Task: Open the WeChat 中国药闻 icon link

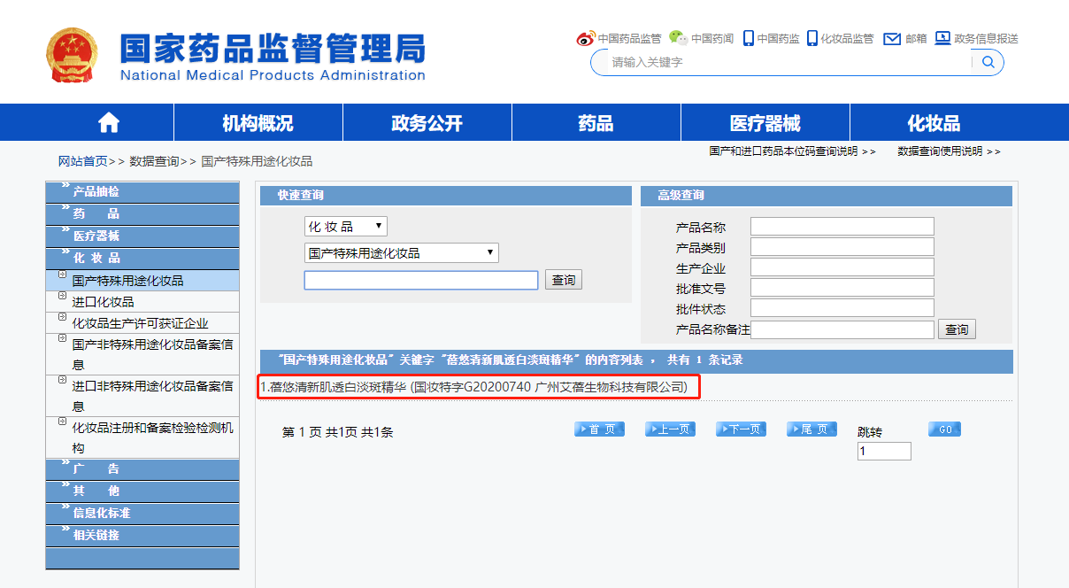Action: [x=678, y=37]
